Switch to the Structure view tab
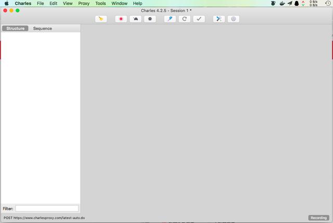Viewport: 333px width, 223px height. 15,29
